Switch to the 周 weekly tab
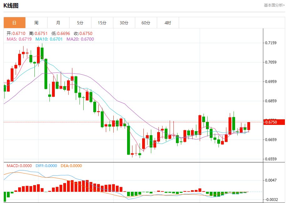The height and width of the screenshot is (203, 288). point(36,23)
